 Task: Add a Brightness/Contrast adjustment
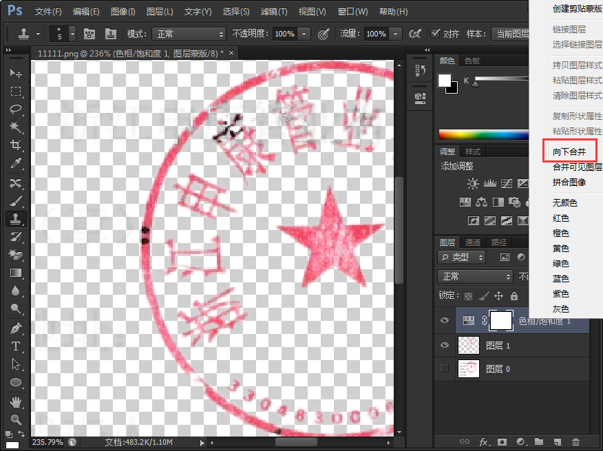click(x=473, y=184)
